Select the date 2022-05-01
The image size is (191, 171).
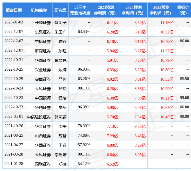[14, 116]
